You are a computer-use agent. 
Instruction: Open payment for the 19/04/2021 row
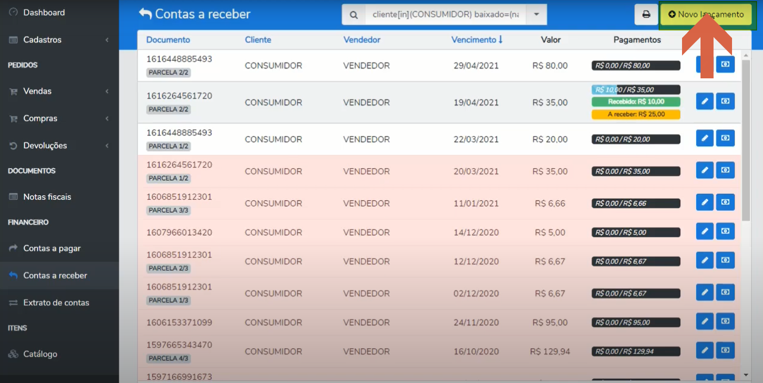(x=725, y=101)
